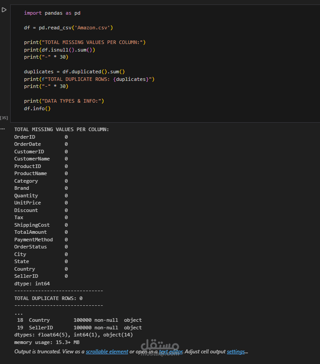
Task: Run the notebook cell with the play icon
Action: (x=4, y=10)
